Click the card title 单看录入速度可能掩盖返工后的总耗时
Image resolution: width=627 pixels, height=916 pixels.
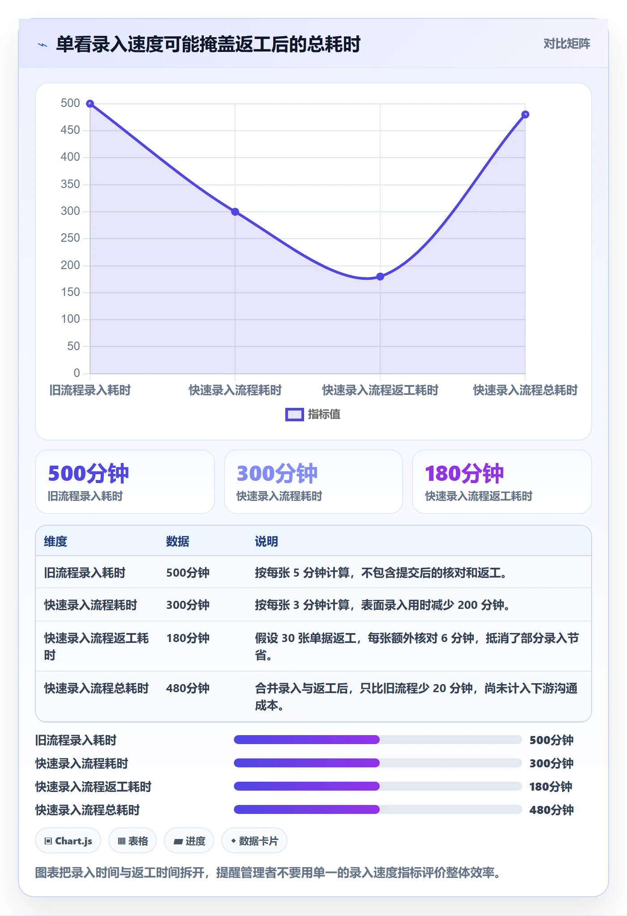coord(208,45)
